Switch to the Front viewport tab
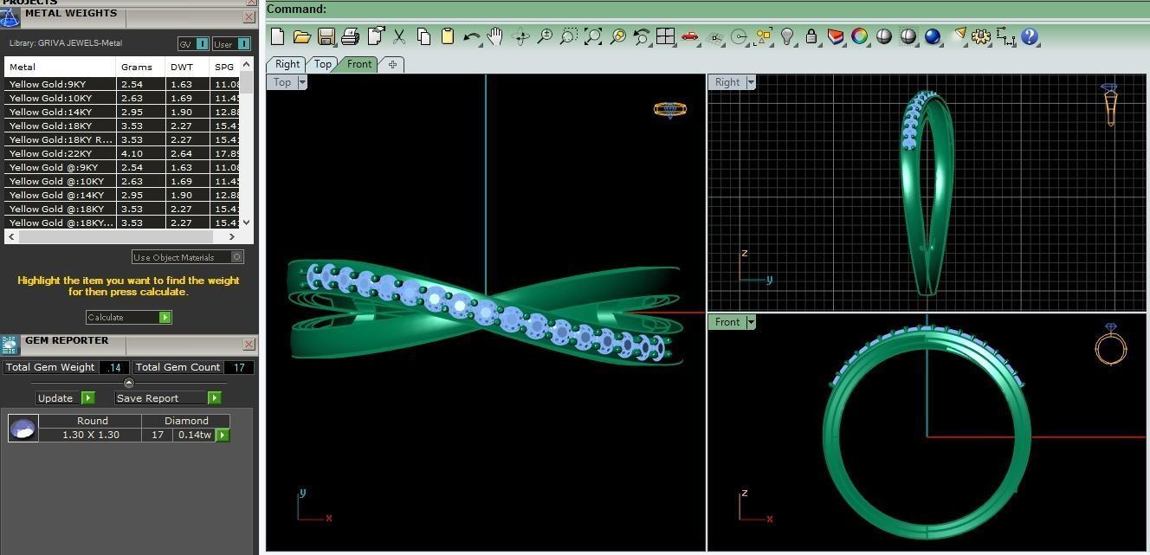The width and height of the screenshot is (1150, 555). pos(359,64)
